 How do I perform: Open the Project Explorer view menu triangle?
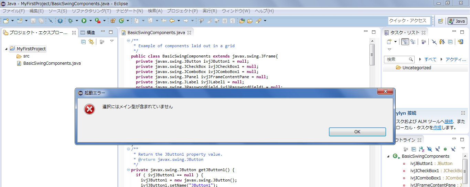(111, 41)
